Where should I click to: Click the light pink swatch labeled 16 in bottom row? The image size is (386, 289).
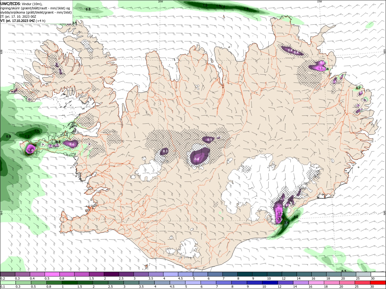pyautogui.click(x=316, y=283)
